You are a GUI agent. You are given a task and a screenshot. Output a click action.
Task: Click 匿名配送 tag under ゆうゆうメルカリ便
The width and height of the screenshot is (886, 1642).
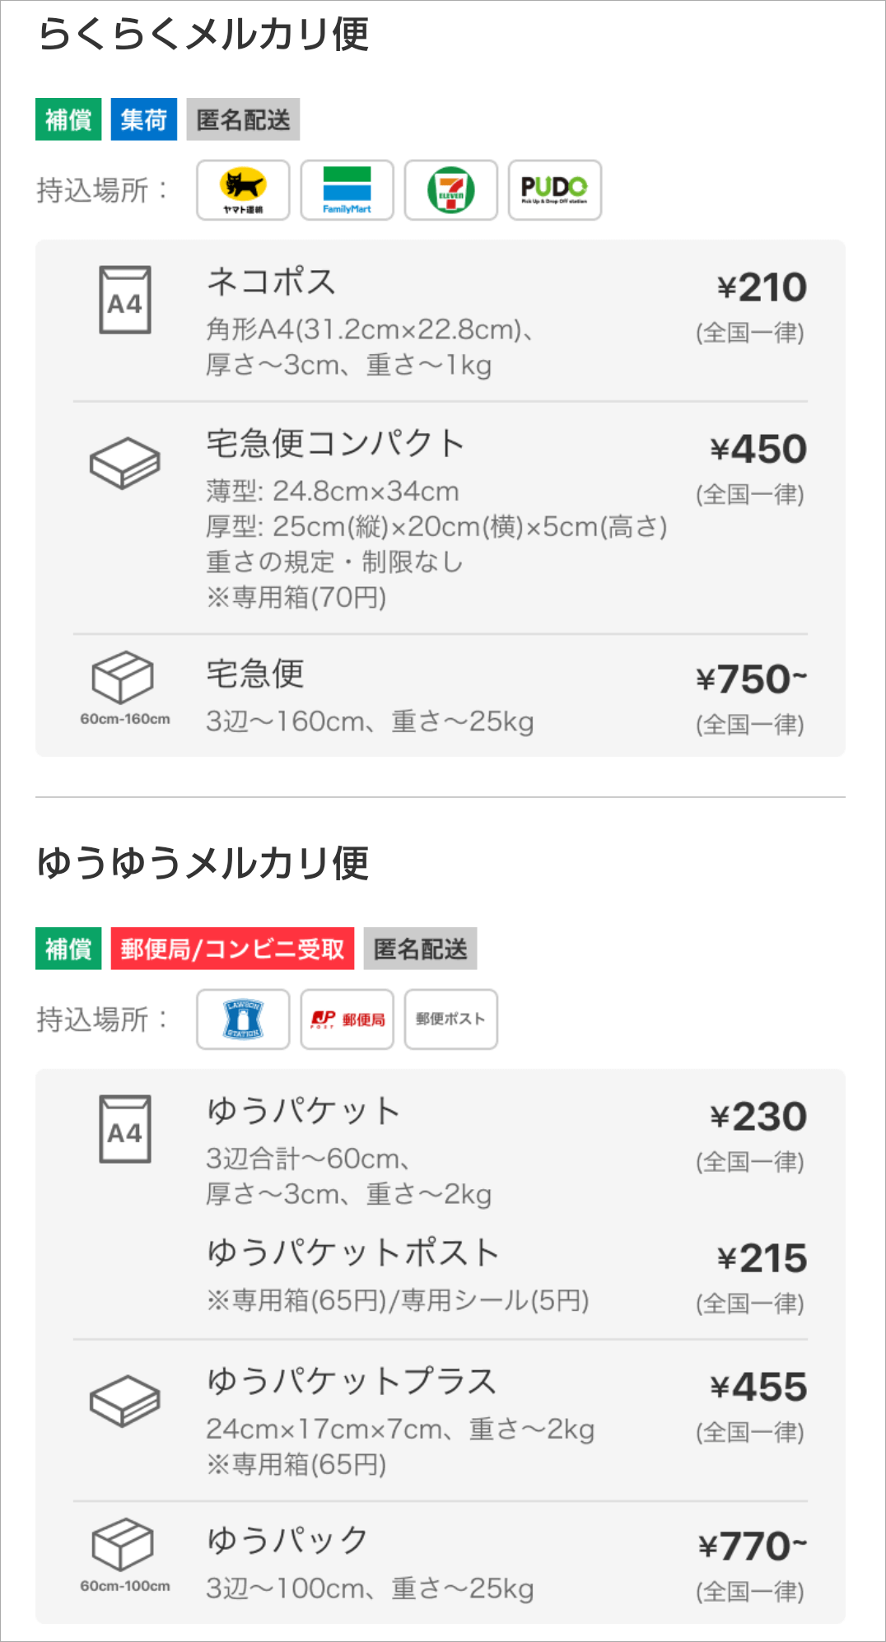420,949
